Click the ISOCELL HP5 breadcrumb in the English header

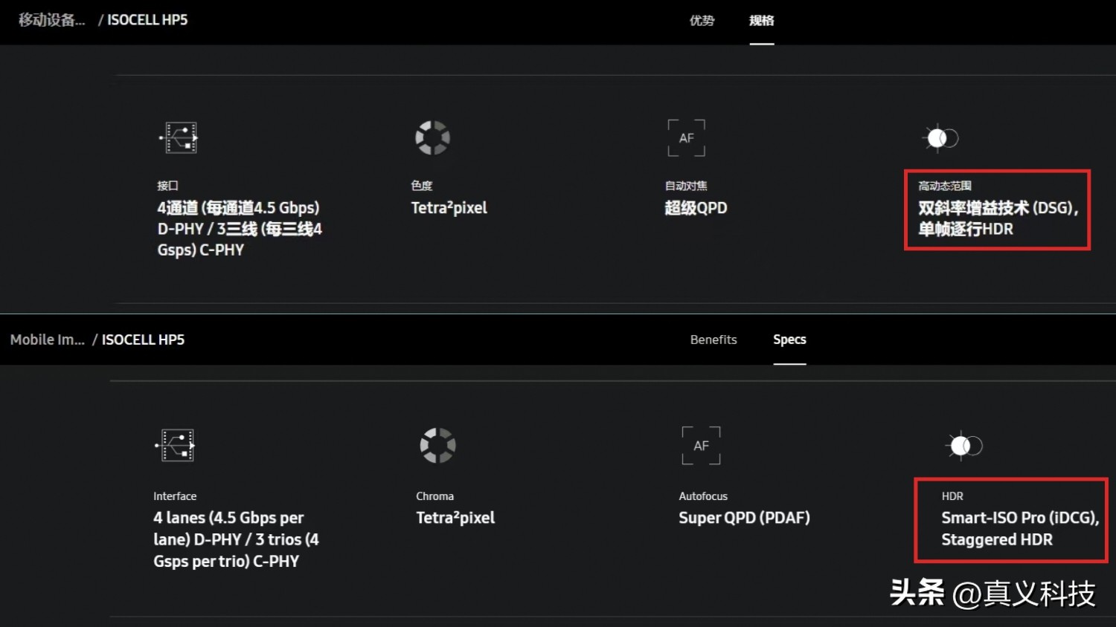click(143, 340)
